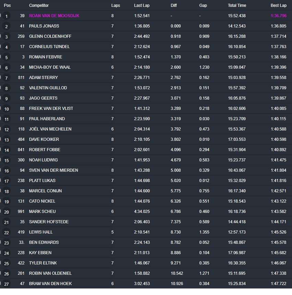Click the purple 1:36.796 best lap time
Image resolution: width=292 pixels, height=295 pixels.
278,16
